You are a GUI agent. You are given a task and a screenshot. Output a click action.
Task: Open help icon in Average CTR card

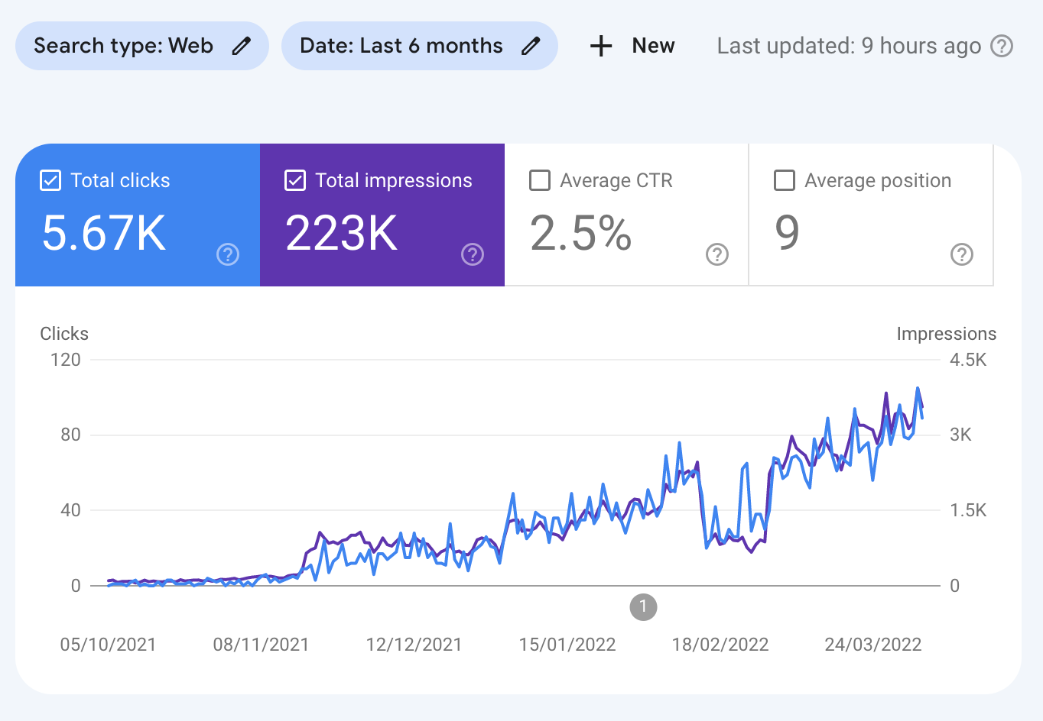[717, 254]
